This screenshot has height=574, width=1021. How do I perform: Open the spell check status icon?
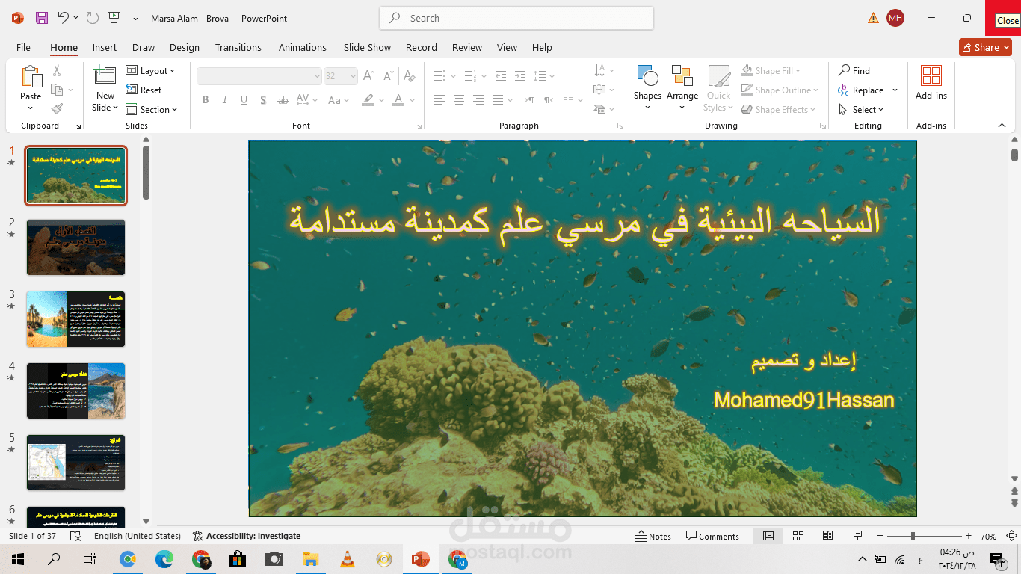[75, 536]
